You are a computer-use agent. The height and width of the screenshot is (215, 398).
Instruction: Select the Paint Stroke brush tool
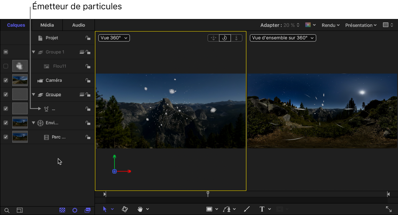tap(247, 209)
